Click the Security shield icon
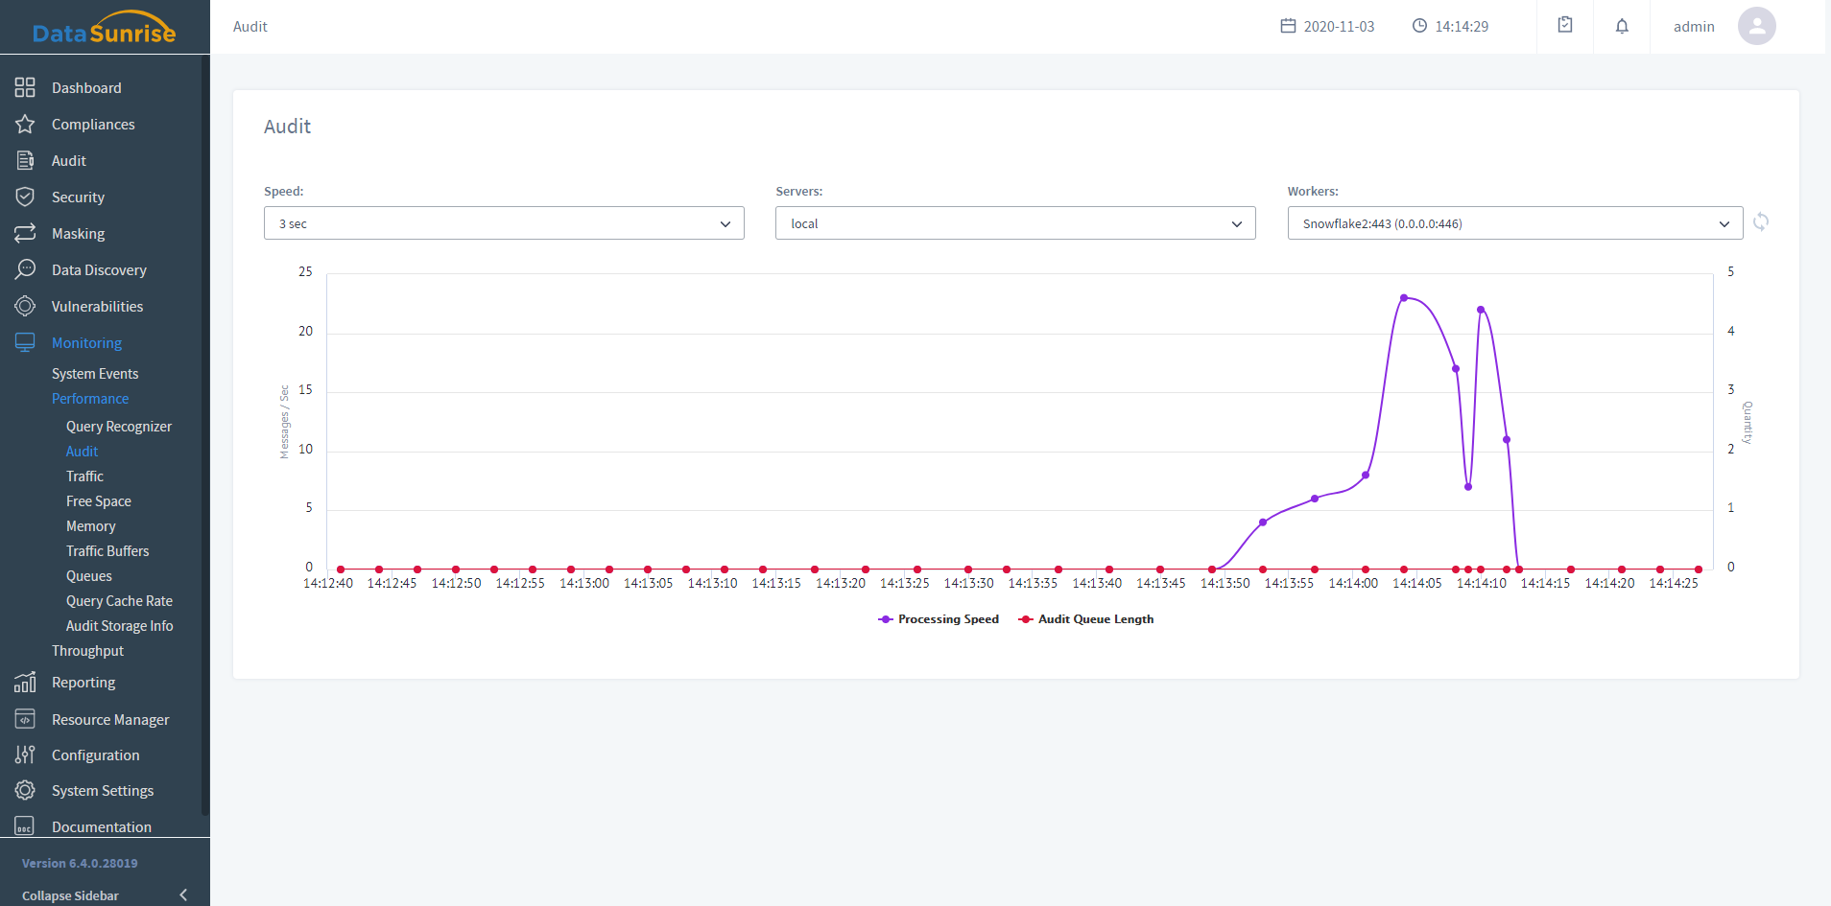Screen dimensions: 1831x906 pyautogui.click(x=25, y=197)
